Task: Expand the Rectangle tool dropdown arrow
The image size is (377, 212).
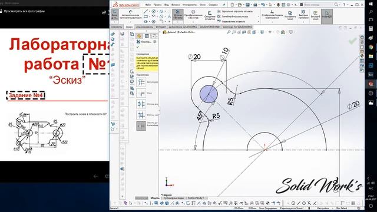Action: tap(149, 16)
